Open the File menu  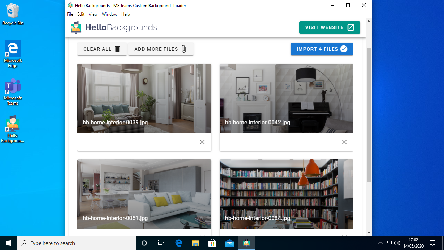click(70, 14)
